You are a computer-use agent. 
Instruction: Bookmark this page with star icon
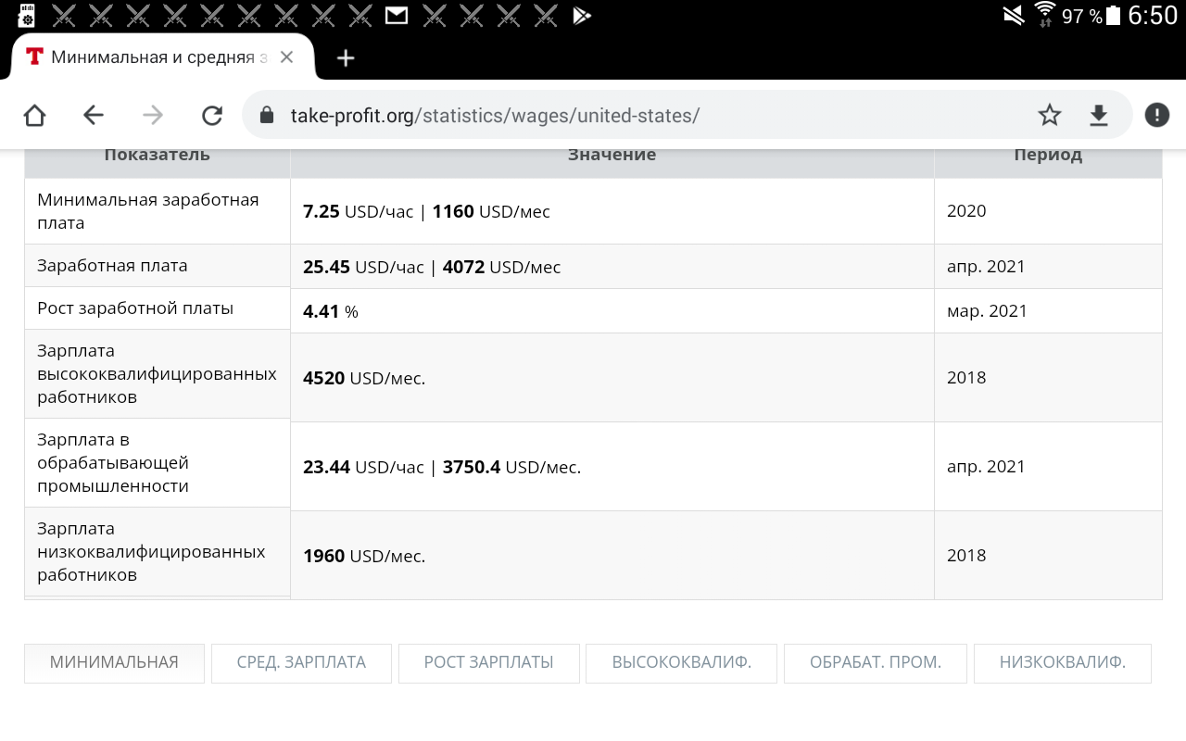[x=1049, y=115]
